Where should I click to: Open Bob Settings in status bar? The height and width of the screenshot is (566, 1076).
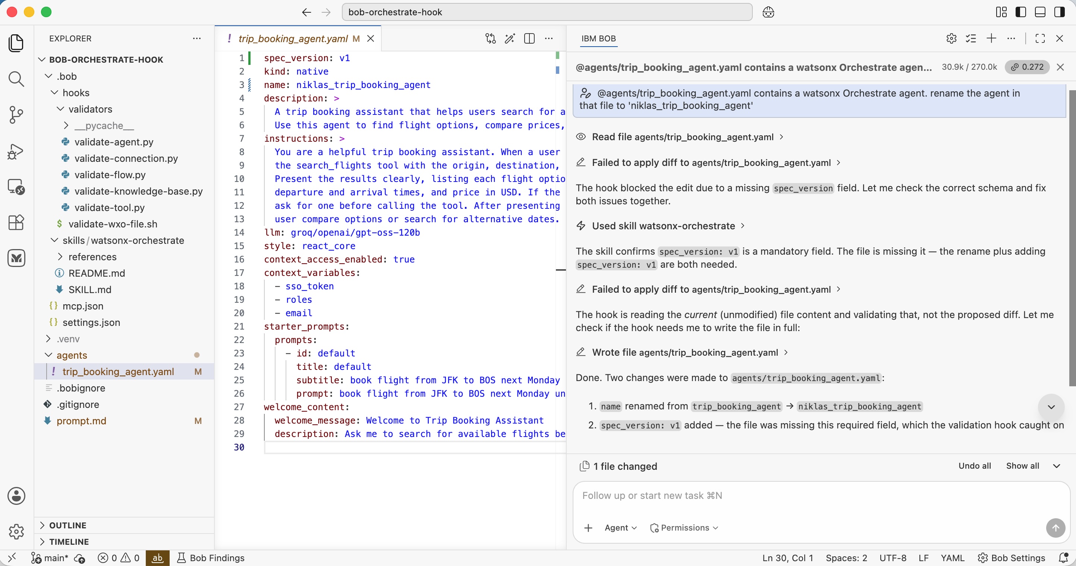coord(1011,558)
